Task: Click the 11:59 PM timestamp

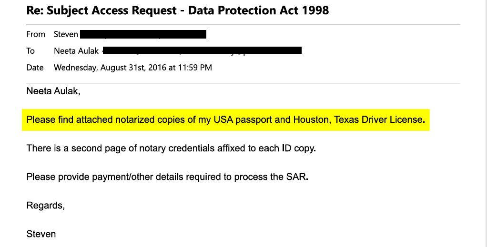Action: [x=195, y=68]
